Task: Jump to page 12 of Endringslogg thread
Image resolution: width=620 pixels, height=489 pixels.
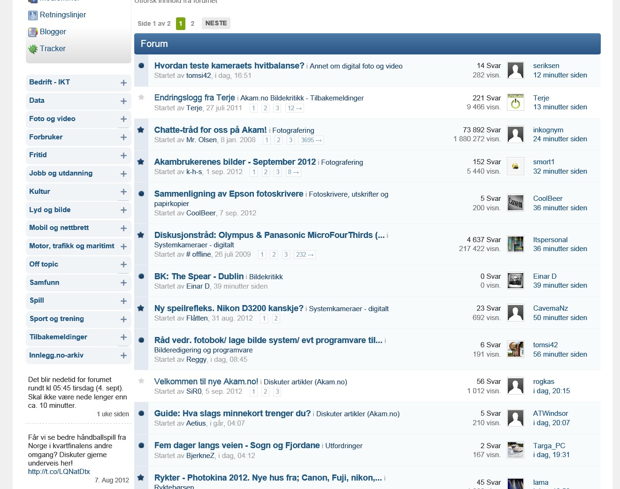Action: pyautogui.click(x=294, y=108)
